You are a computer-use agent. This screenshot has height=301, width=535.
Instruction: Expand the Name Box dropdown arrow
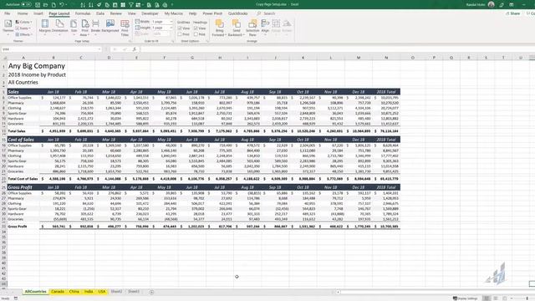coord(99,49)
